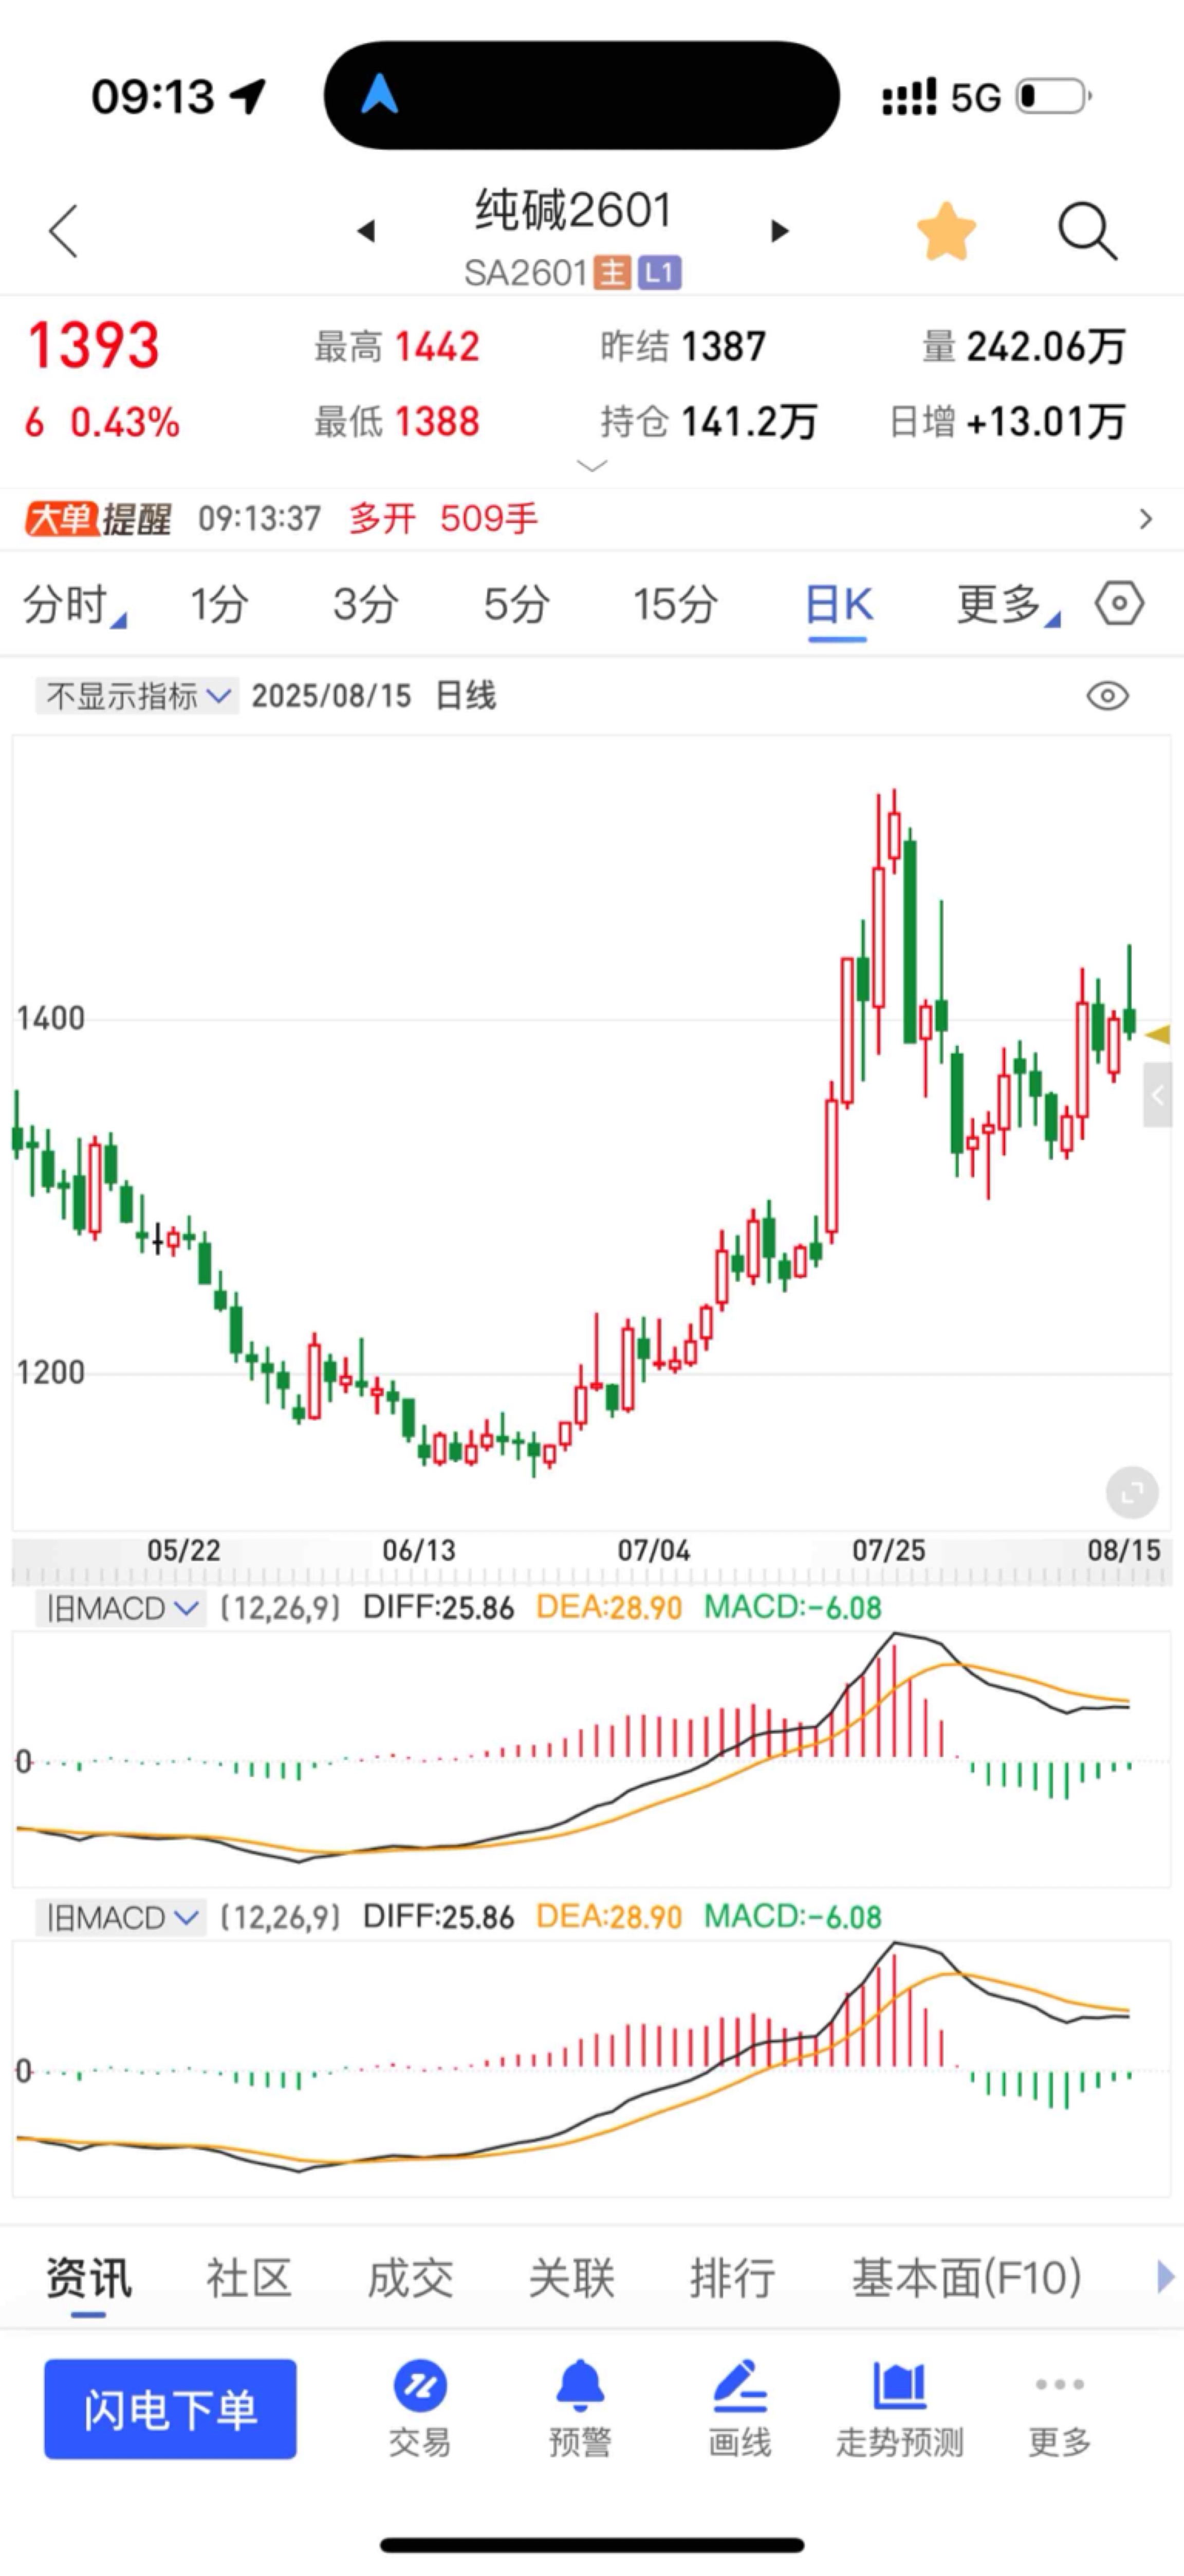Image resolution: width=1184 pixels, height=2576 pixels.
Task: Tap the 纯碱2601 contract title
Action: tap(573, 210)
